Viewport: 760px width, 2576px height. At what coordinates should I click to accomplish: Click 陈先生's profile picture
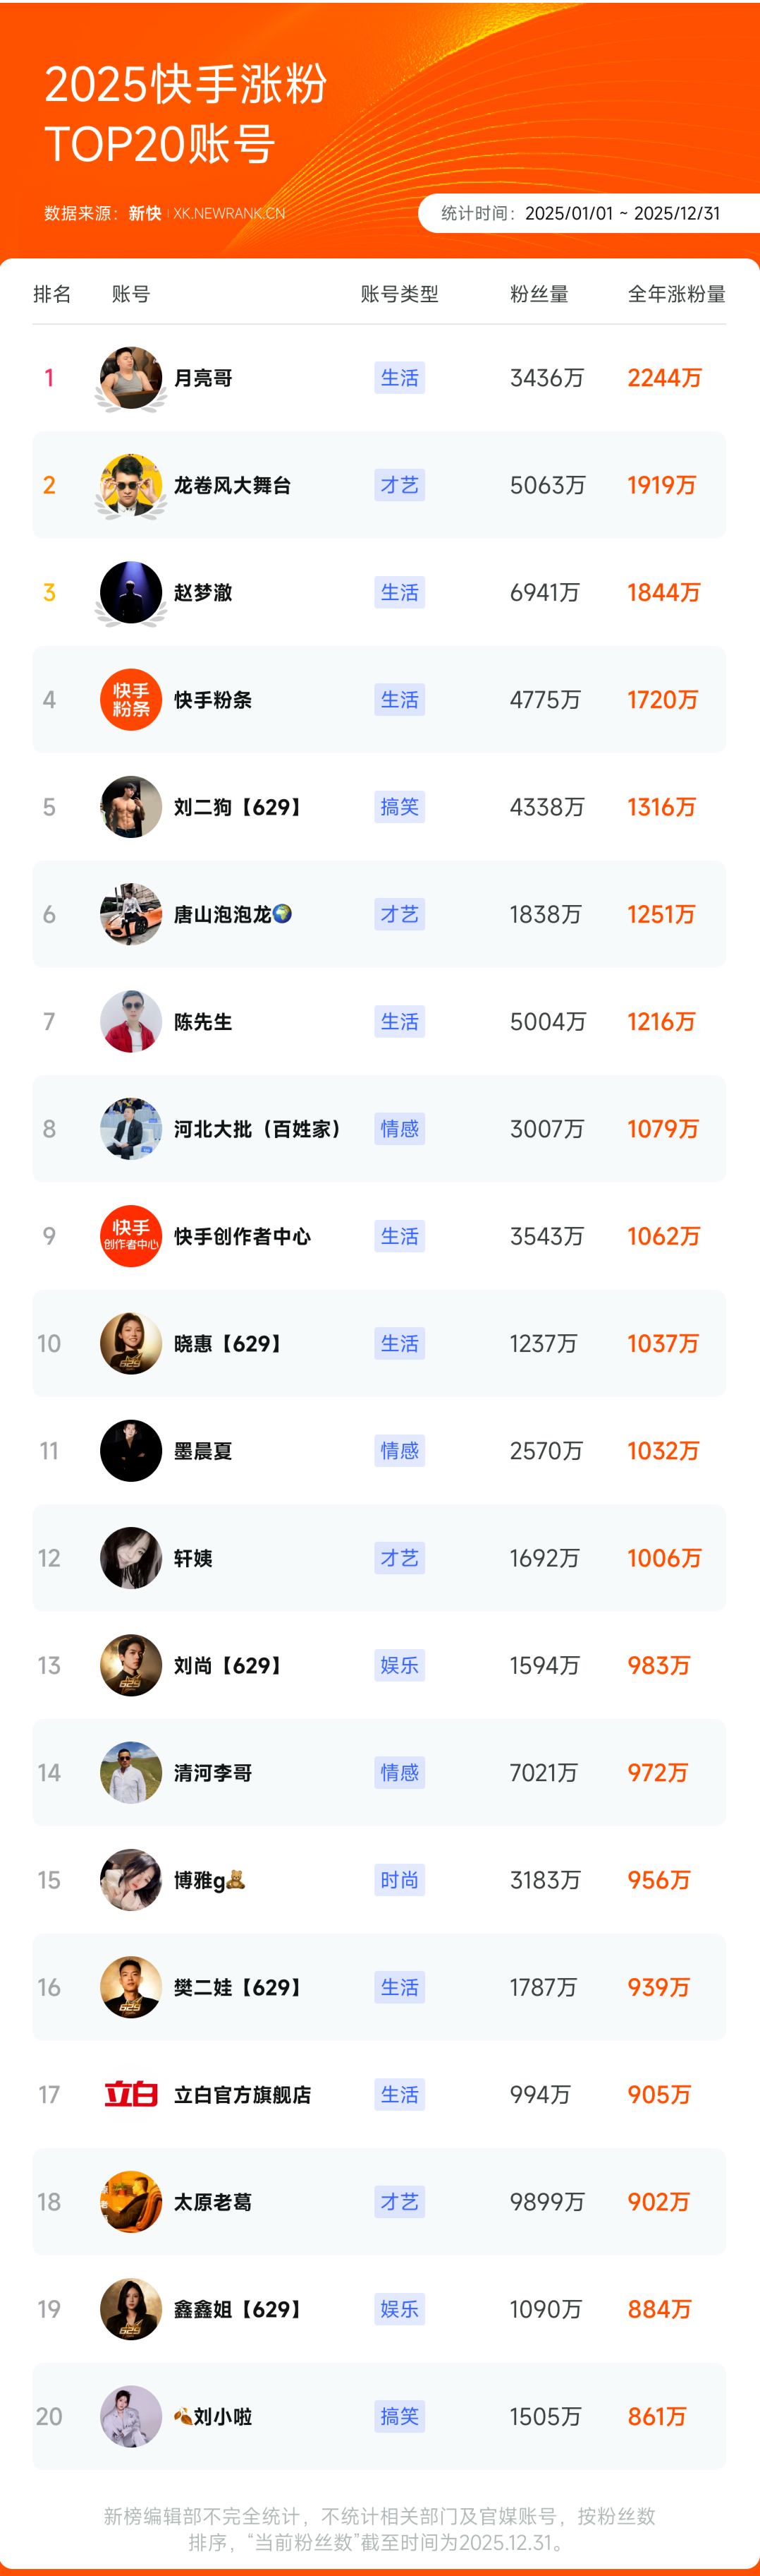[x=131, y=1021]
